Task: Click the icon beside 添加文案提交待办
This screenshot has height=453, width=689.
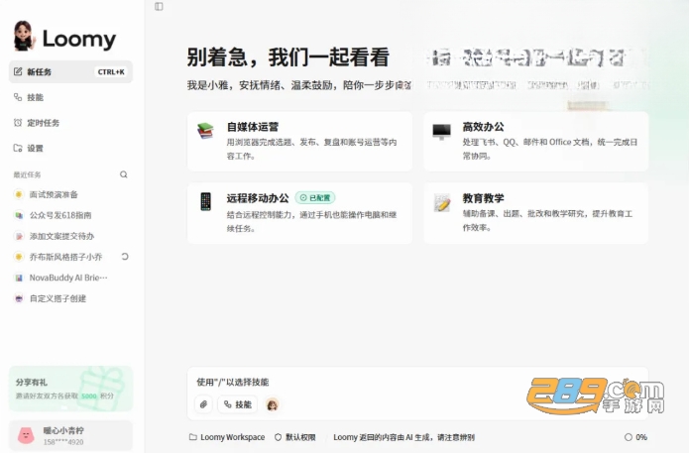Action: (19, 236)
